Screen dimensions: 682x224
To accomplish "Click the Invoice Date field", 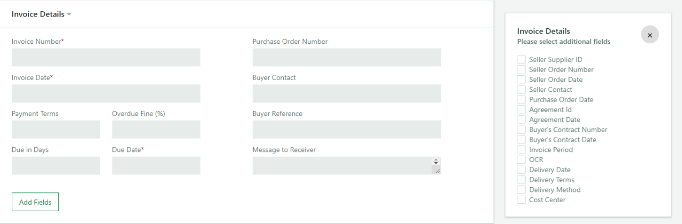I will click(x=106, y=94).
